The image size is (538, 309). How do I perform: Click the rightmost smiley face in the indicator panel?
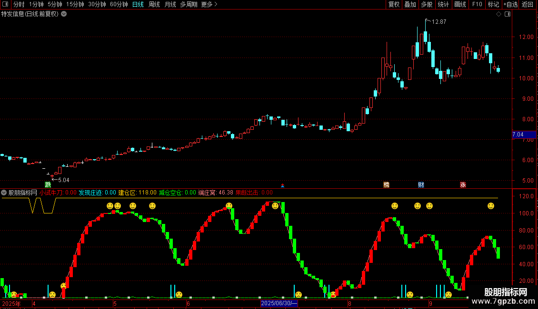pos(491,206)
